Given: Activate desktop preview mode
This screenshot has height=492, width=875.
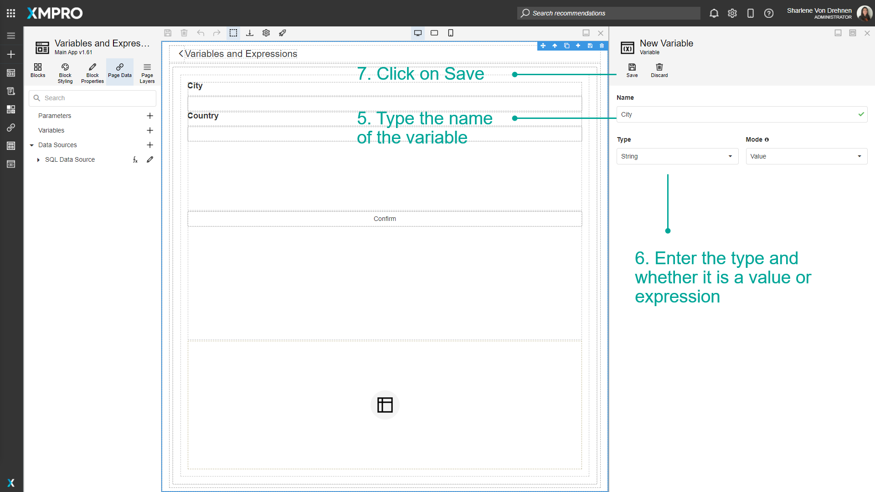Looking at the screenshot, I should pos(417,33).
